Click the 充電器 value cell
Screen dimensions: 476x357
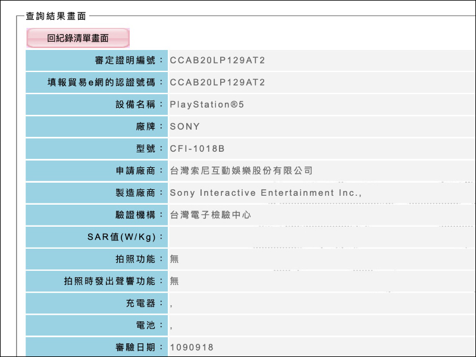pos(322,303)
